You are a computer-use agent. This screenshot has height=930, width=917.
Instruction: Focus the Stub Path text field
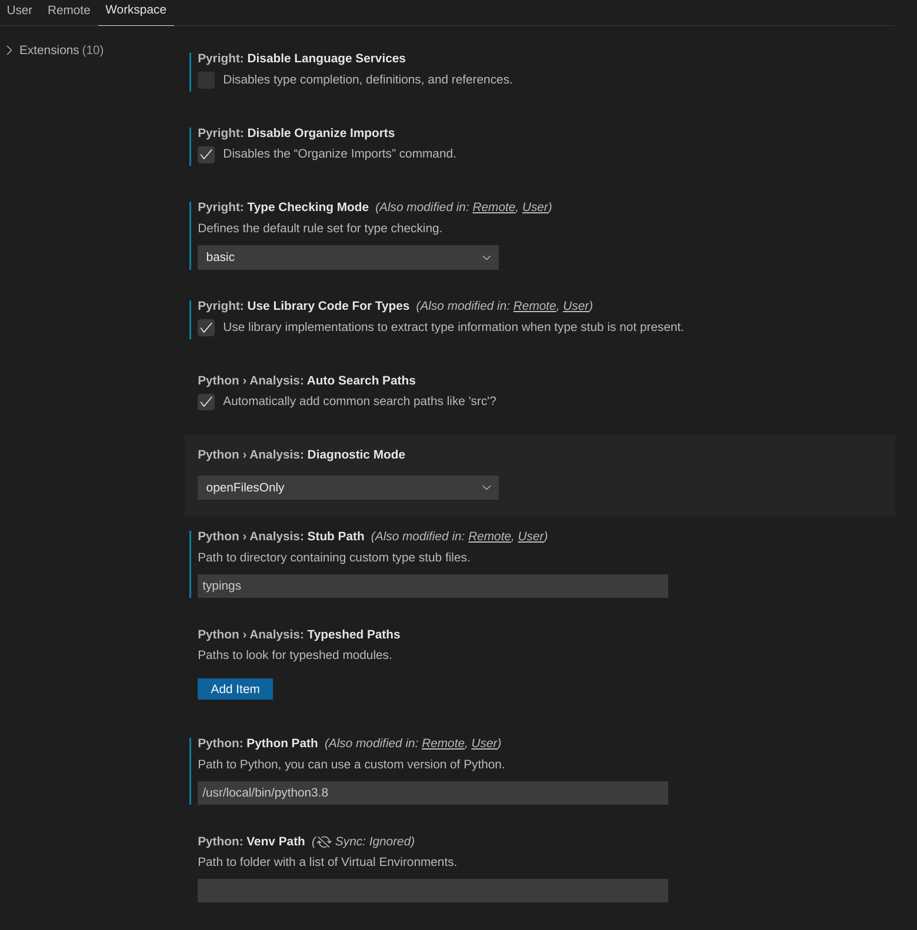pyautogui.click(x=433, y=586)
